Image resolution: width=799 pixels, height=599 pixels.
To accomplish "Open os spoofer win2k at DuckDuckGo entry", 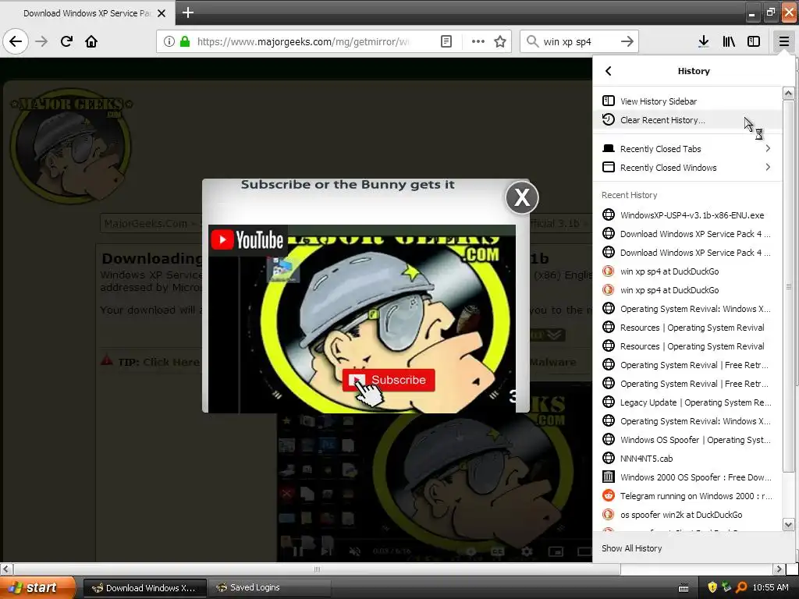I will click(x=687, y=515).
